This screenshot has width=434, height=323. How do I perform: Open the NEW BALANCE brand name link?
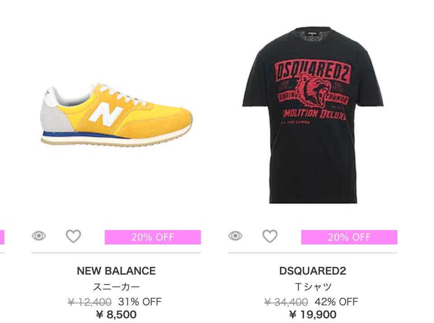coord(116,271)
